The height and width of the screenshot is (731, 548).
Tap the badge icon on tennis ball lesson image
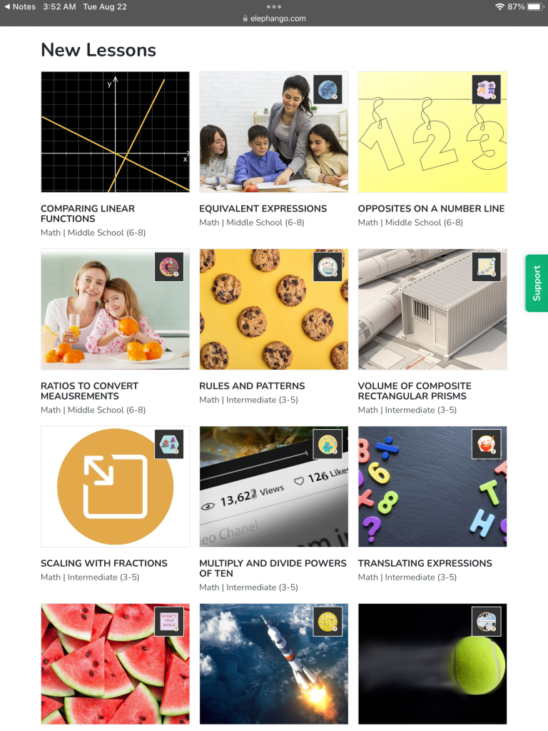coord(487,622)
